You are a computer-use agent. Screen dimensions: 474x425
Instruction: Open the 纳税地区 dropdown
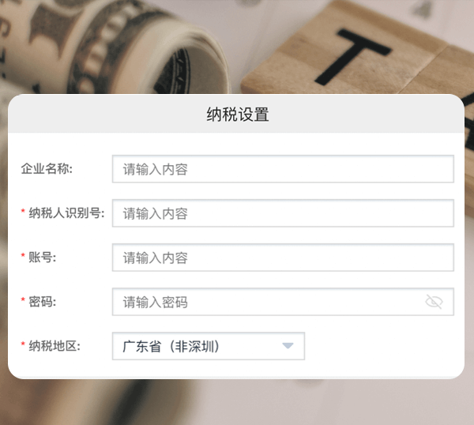coord(209,346)
